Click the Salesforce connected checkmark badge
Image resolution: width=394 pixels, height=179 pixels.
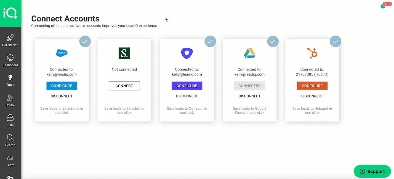(x=85, y=42)
